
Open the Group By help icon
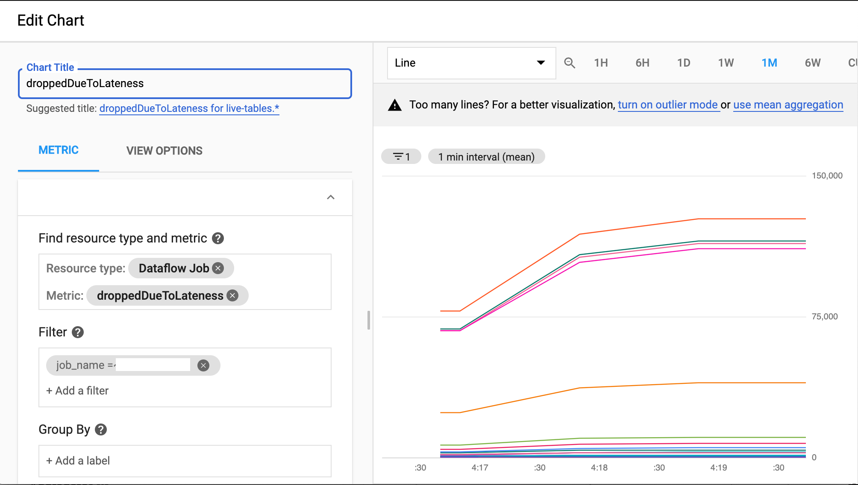click(x=101, y=429)
